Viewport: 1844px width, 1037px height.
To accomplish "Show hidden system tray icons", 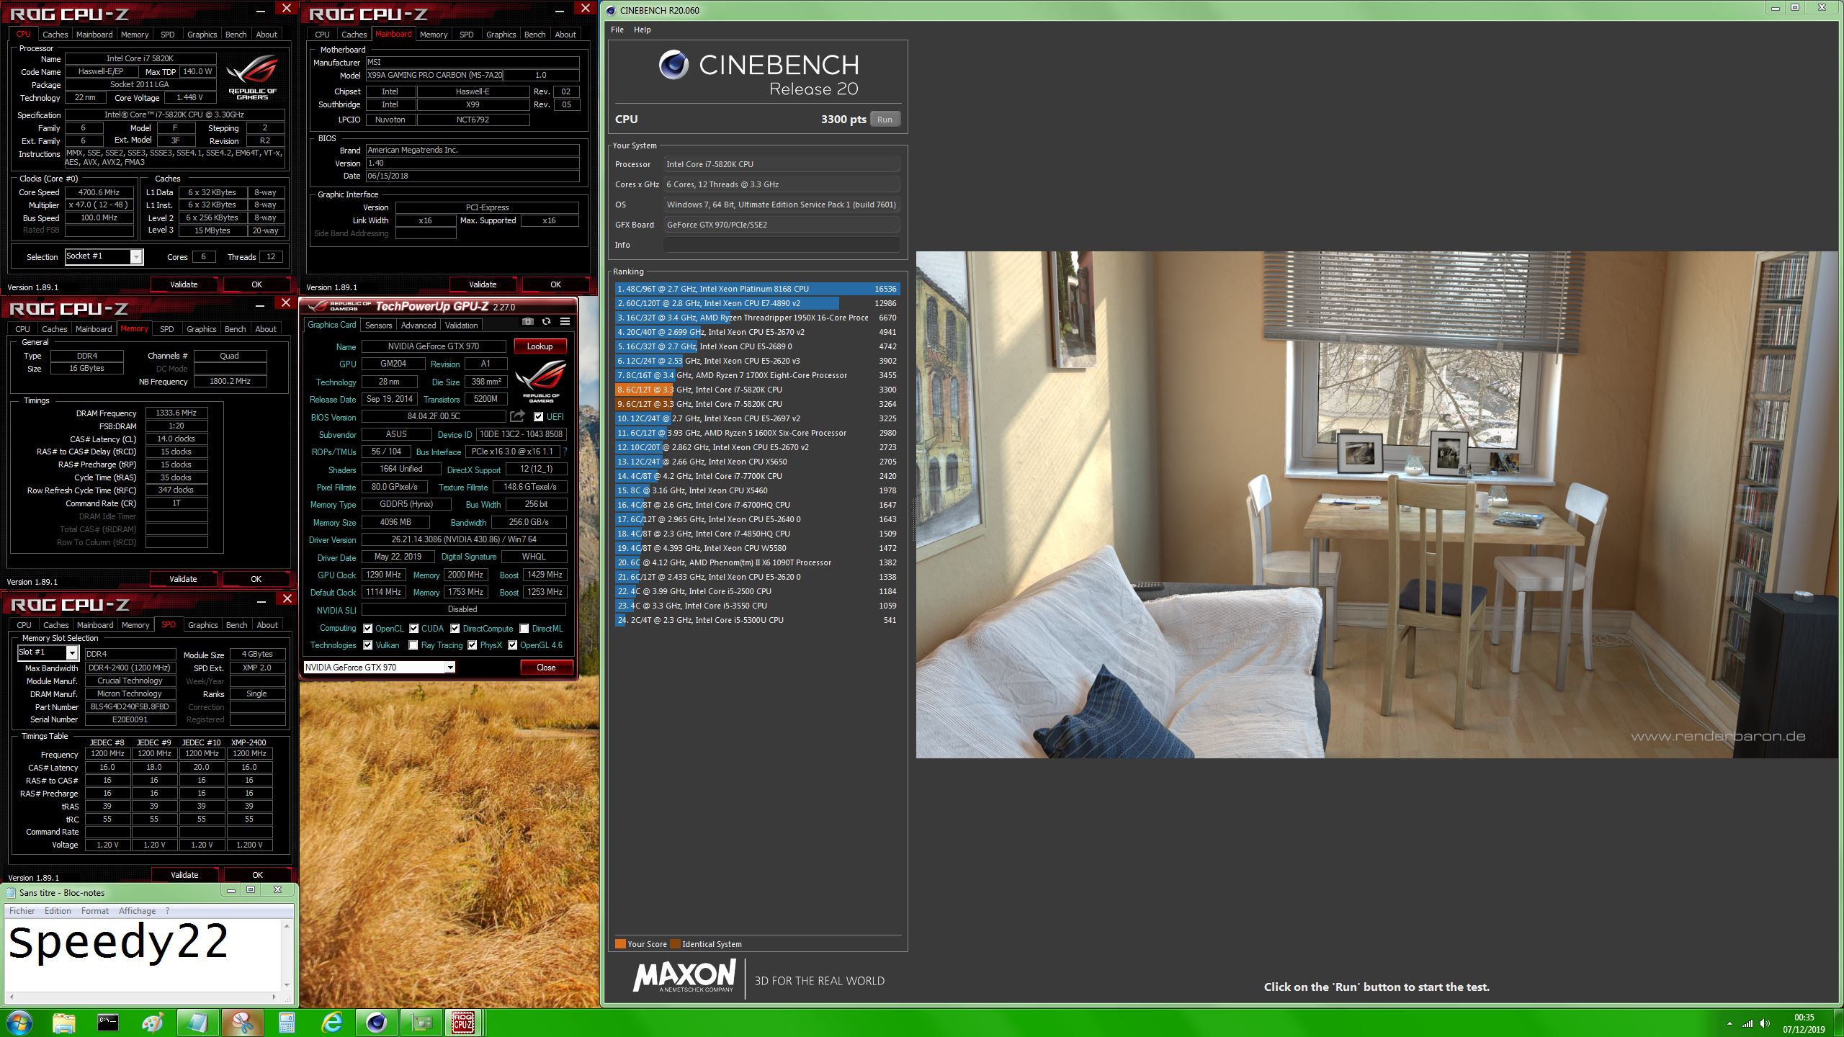I will click(1729, 1023).
